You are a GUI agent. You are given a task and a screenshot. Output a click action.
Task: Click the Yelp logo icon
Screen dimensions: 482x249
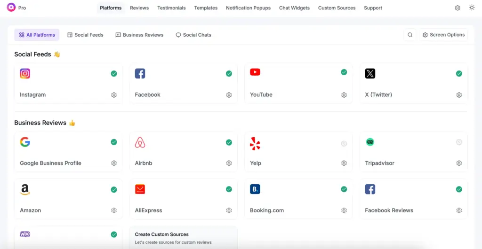pyautogui.click(x=255, y=143)
